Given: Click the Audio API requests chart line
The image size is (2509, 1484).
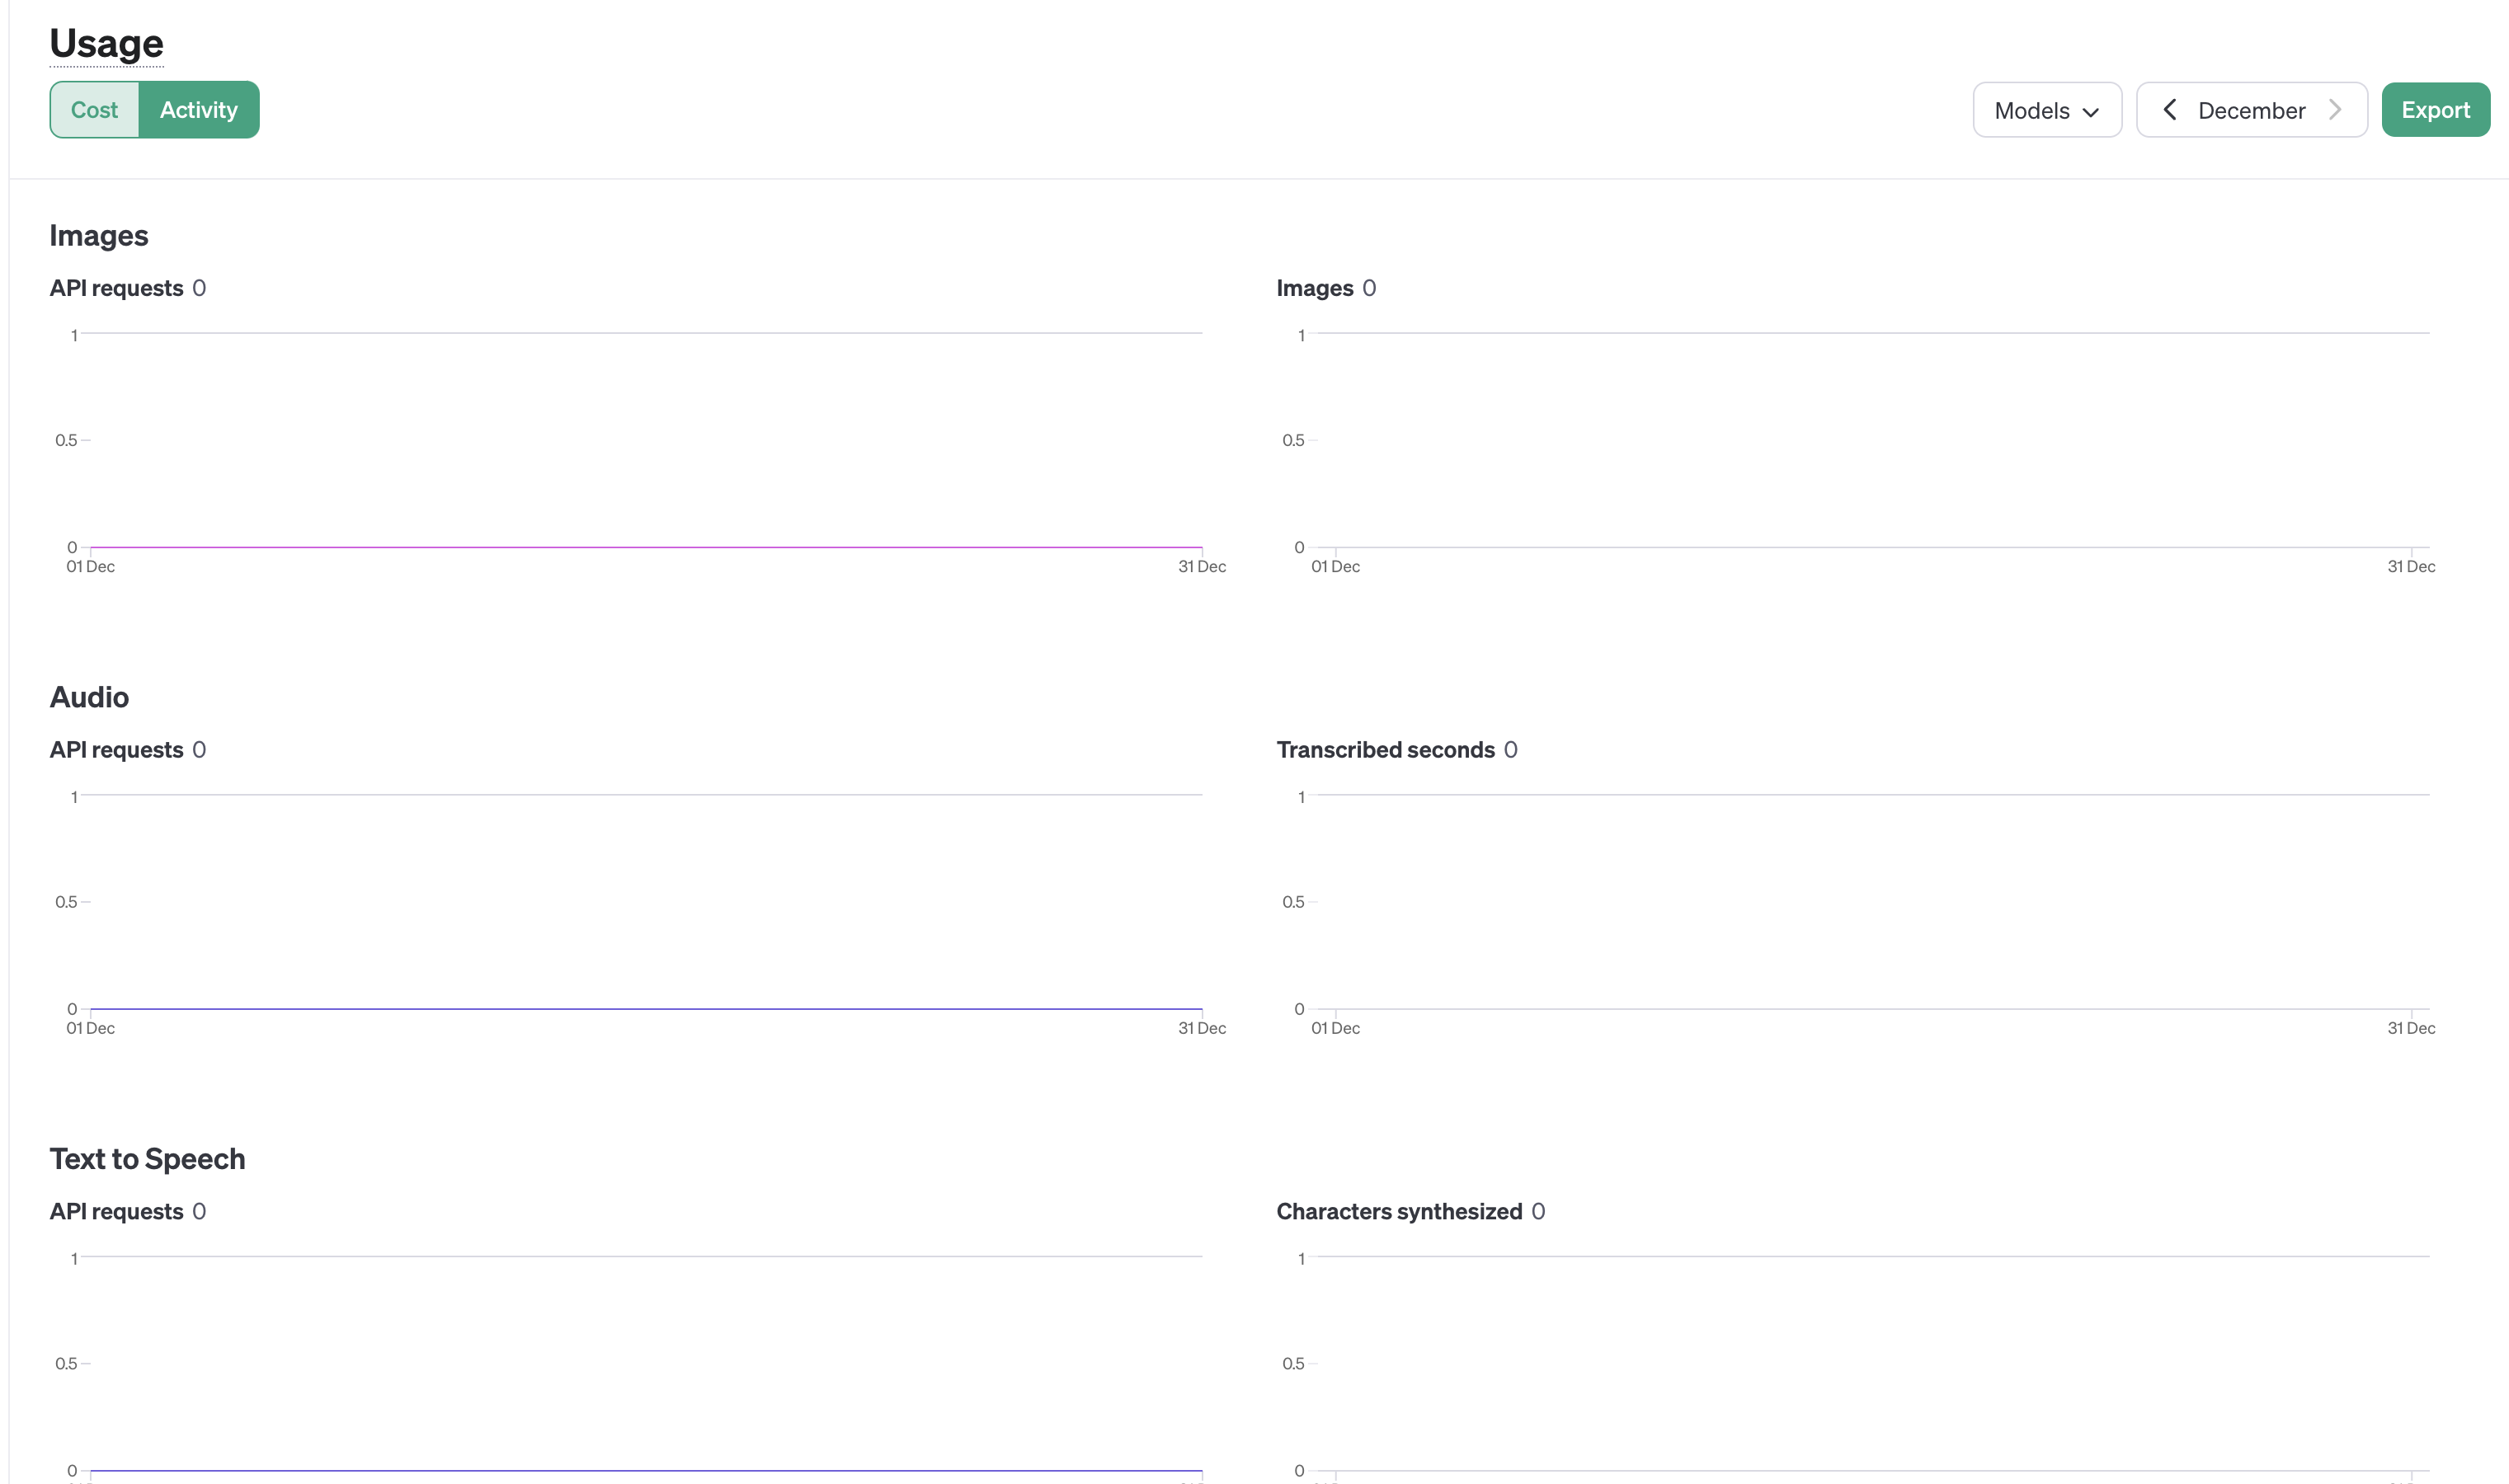Looking at the screenshot, I should pos(645,1009).
